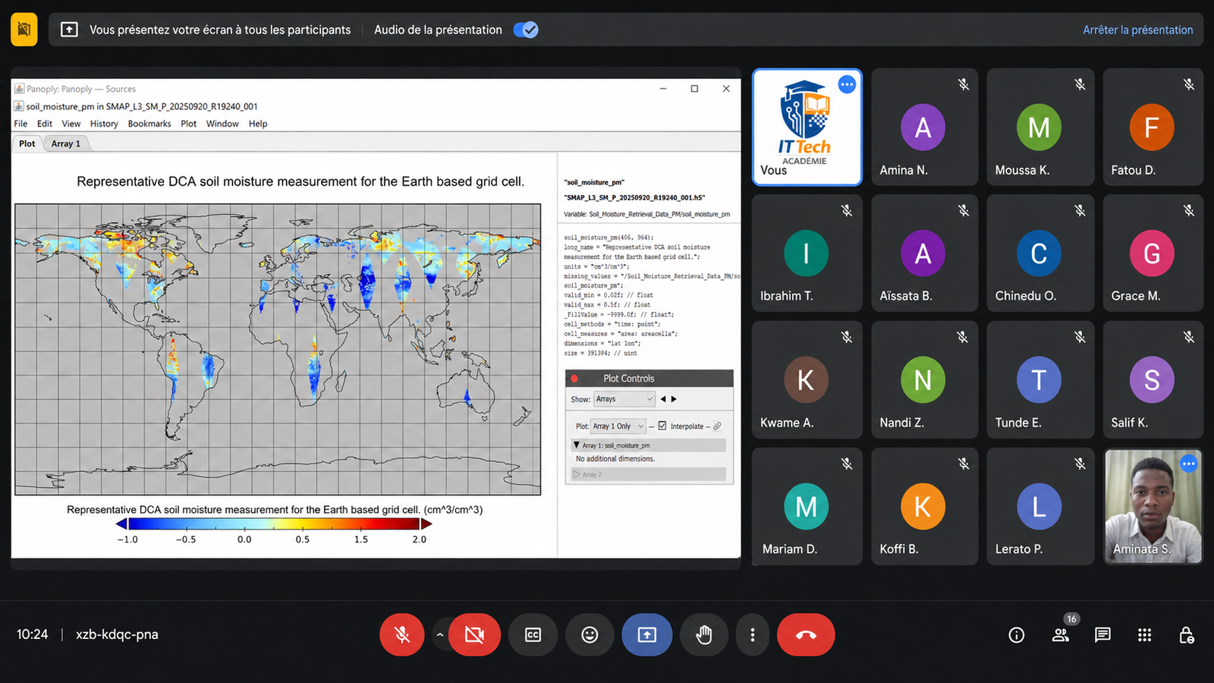Image resolution: width=1214 pixels, height=683 pixels.
Task: Go to previous array with left arrow
Action: (x=663, y=399)
